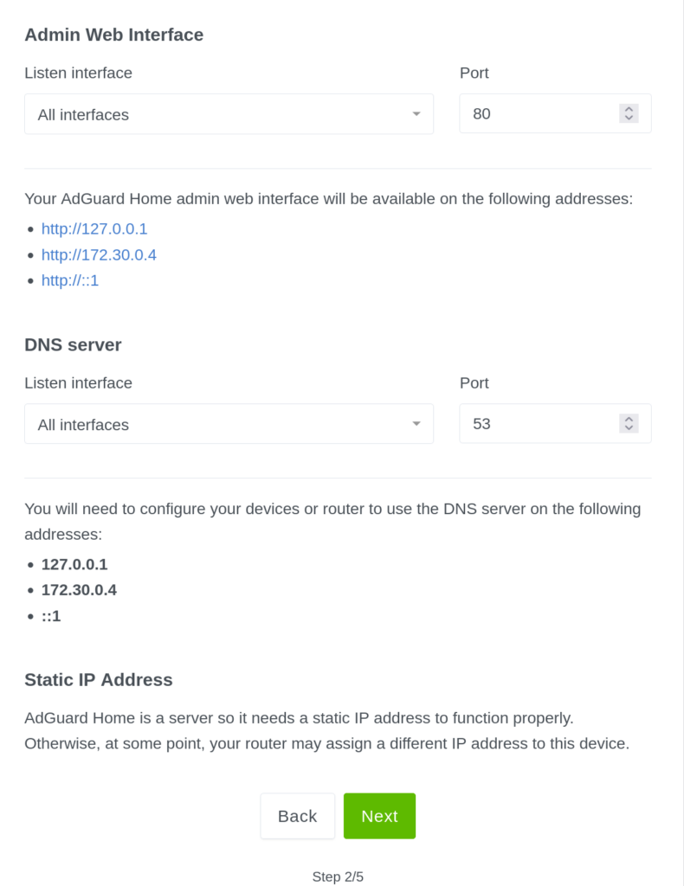Click the bold 172.30.0.4 DNS address
This screenshot has height=886, width=684.
[79, 590]
